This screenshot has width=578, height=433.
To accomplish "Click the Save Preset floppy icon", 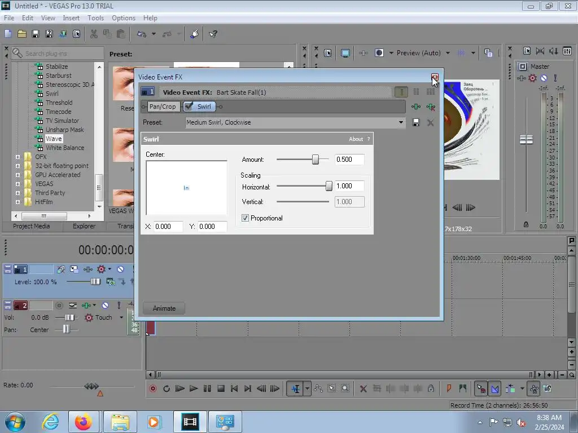I will 416,122.
